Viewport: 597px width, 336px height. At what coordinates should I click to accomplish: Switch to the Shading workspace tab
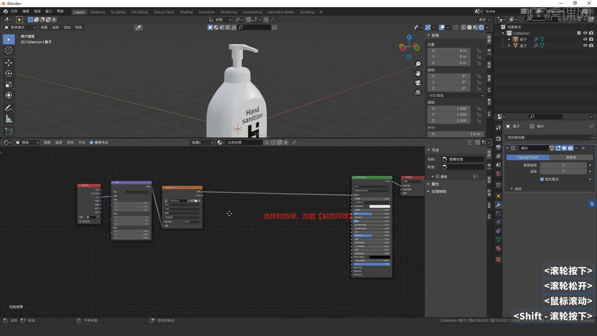click(186, 12)
